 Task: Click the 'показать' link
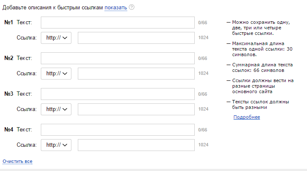(x=116, y=8)
